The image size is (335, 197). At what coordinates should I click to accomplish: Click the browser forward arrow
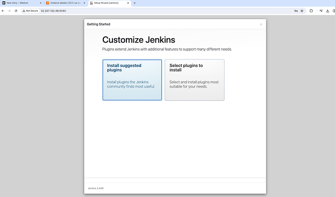9,11
